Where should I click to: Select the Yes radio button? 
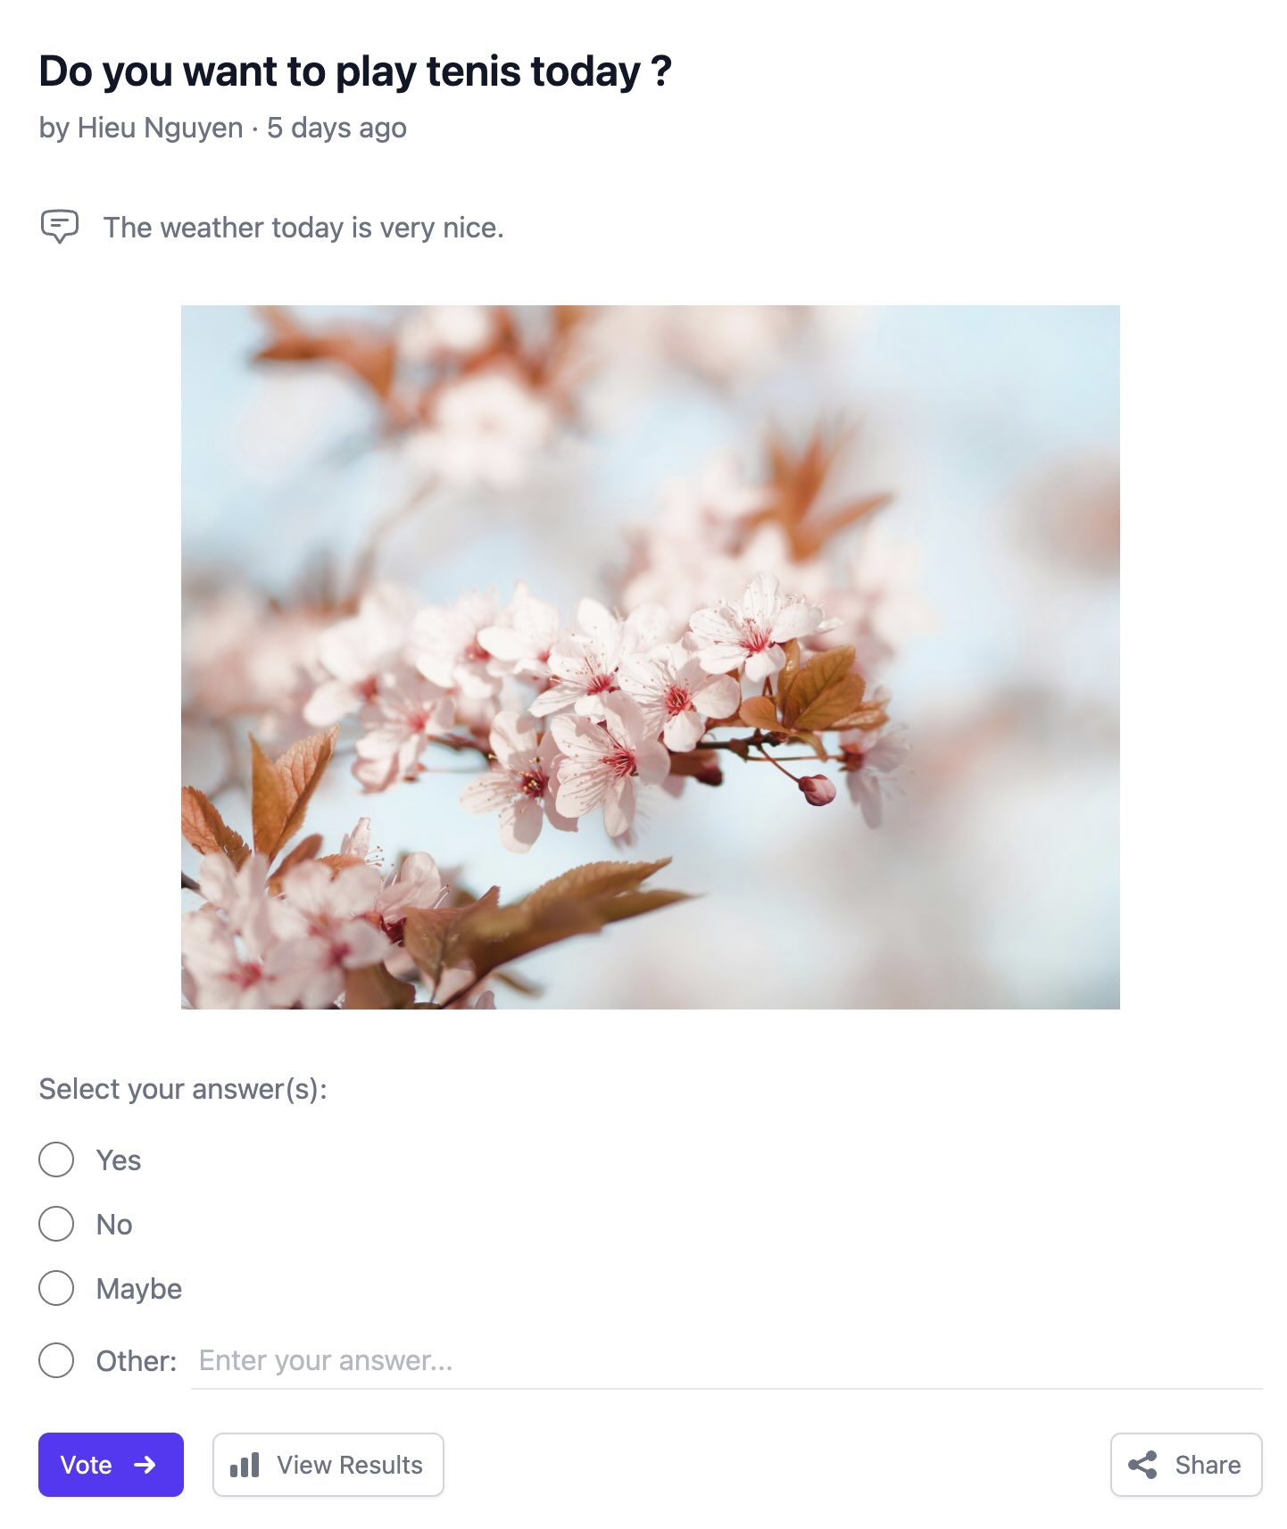[x=56, y=1159]
